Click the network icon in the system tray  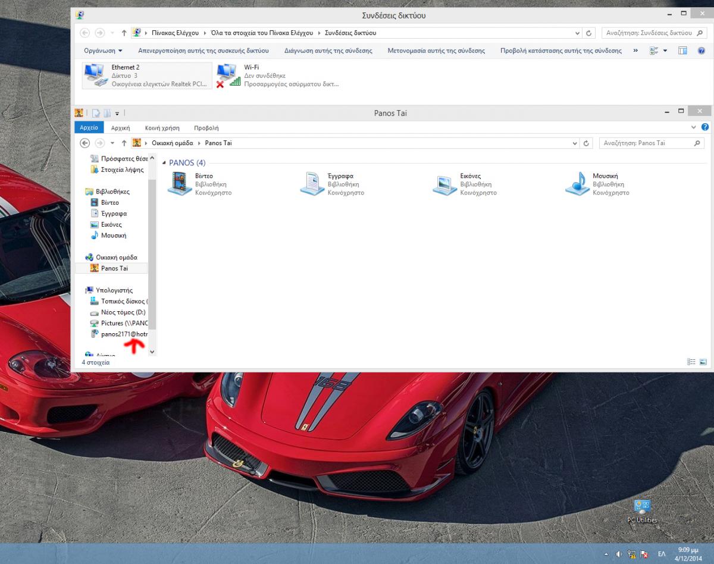click(631, 554)
